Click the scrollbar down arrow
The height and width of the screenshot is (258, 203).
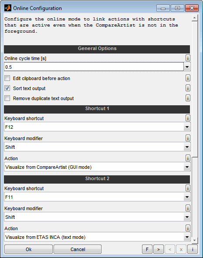point(194,240)
